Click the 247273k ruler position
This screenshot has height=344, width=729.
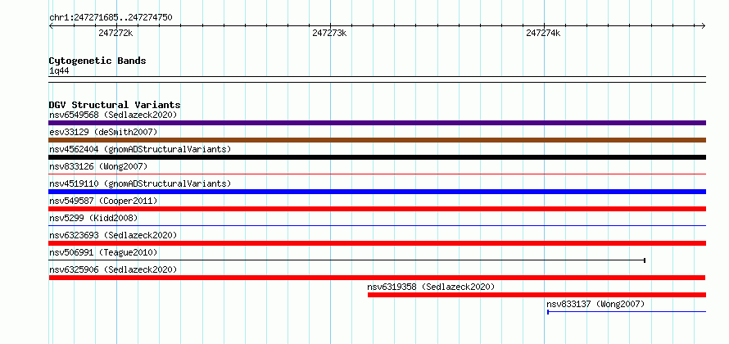click(329, 33)
